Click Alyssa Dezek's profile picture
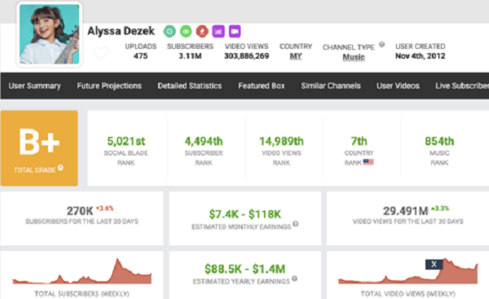 click(49, 34)
